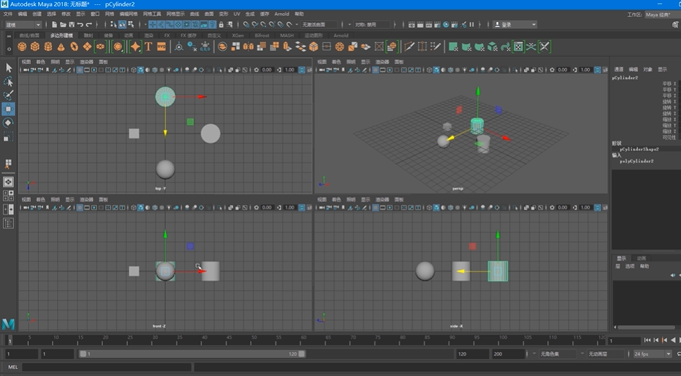This screenshot has height=376, width=681.
Task: Open the animation layer dropdown
Action: (x=604, y=354)
